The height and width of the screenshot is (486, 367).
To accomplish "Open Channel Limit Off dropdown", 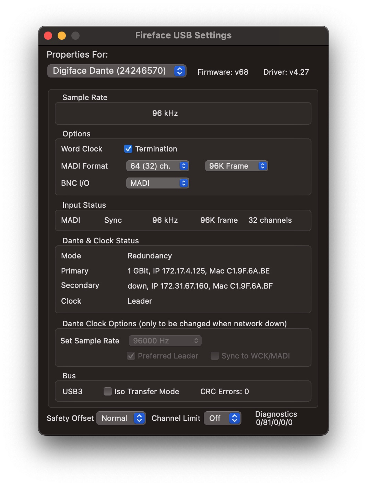I will click(223, 418).
